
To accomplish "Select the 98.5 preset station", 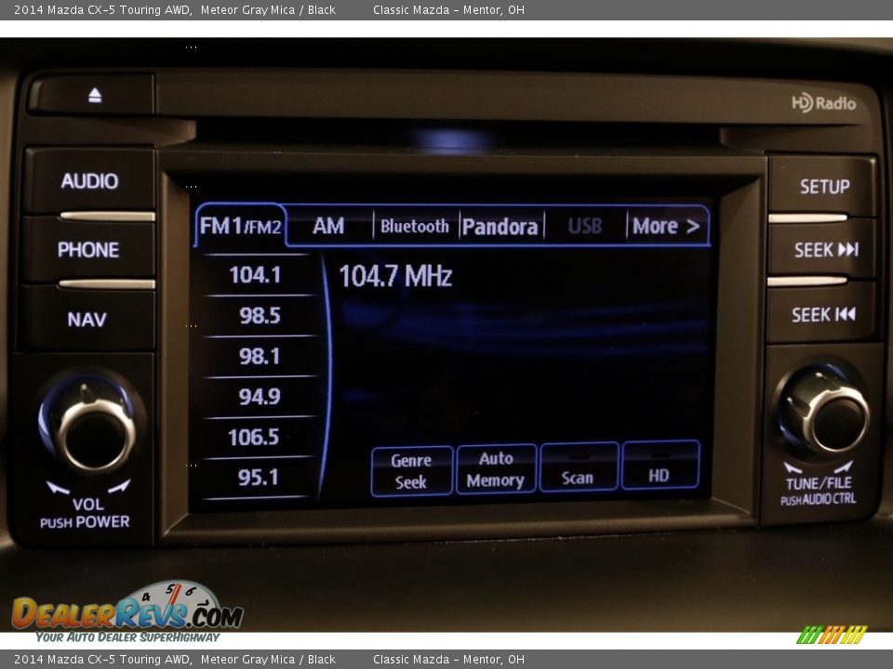I will coord(259,316).
